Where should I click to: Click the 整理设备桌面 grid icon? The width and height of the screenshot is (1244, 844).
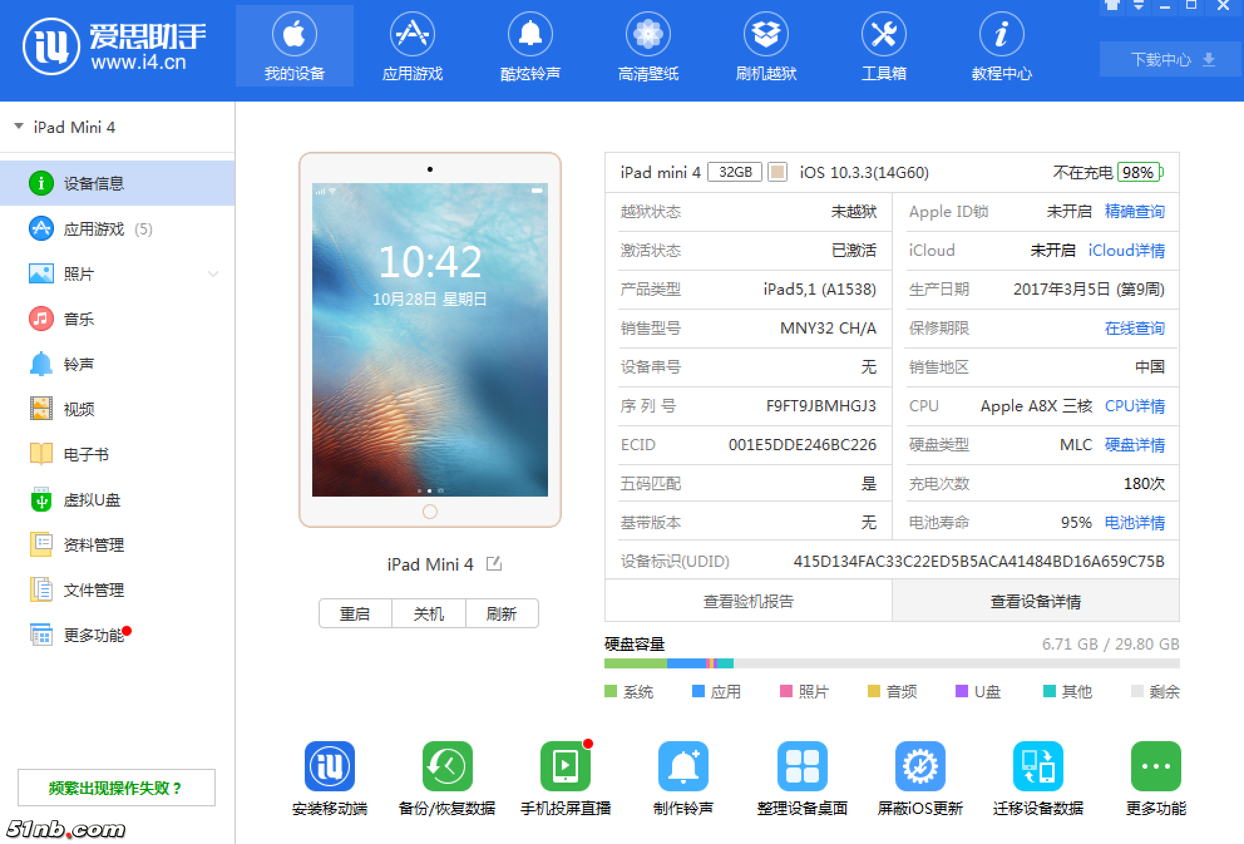pyautogui.click(x=802, y=766)
